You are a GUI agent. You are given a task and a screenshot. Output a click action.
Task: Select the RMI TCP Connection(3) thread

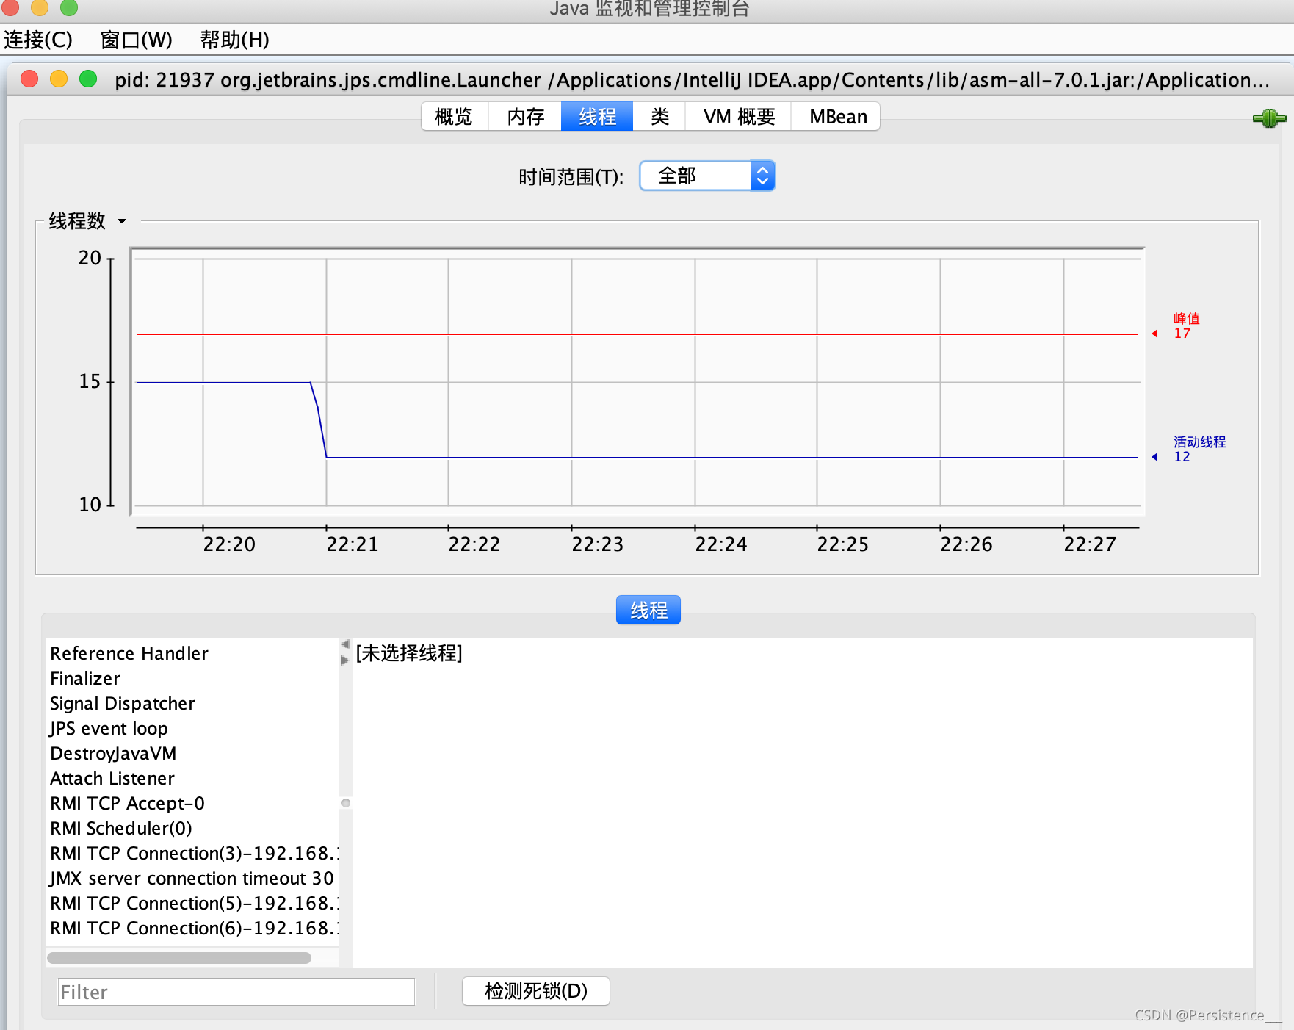click(x=192, y=853)
